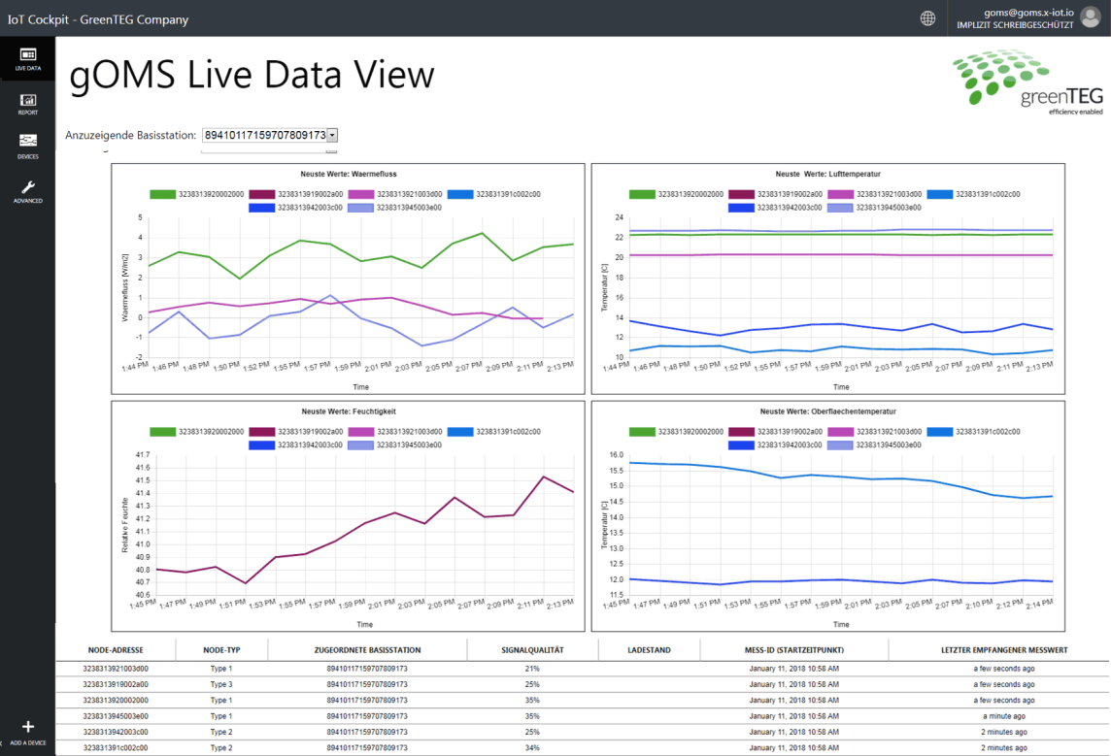The image size is (1111, 756).
Task: Toggle green 3238313920002000 in Lufttemperatur legend
Action: coord(677,194)
